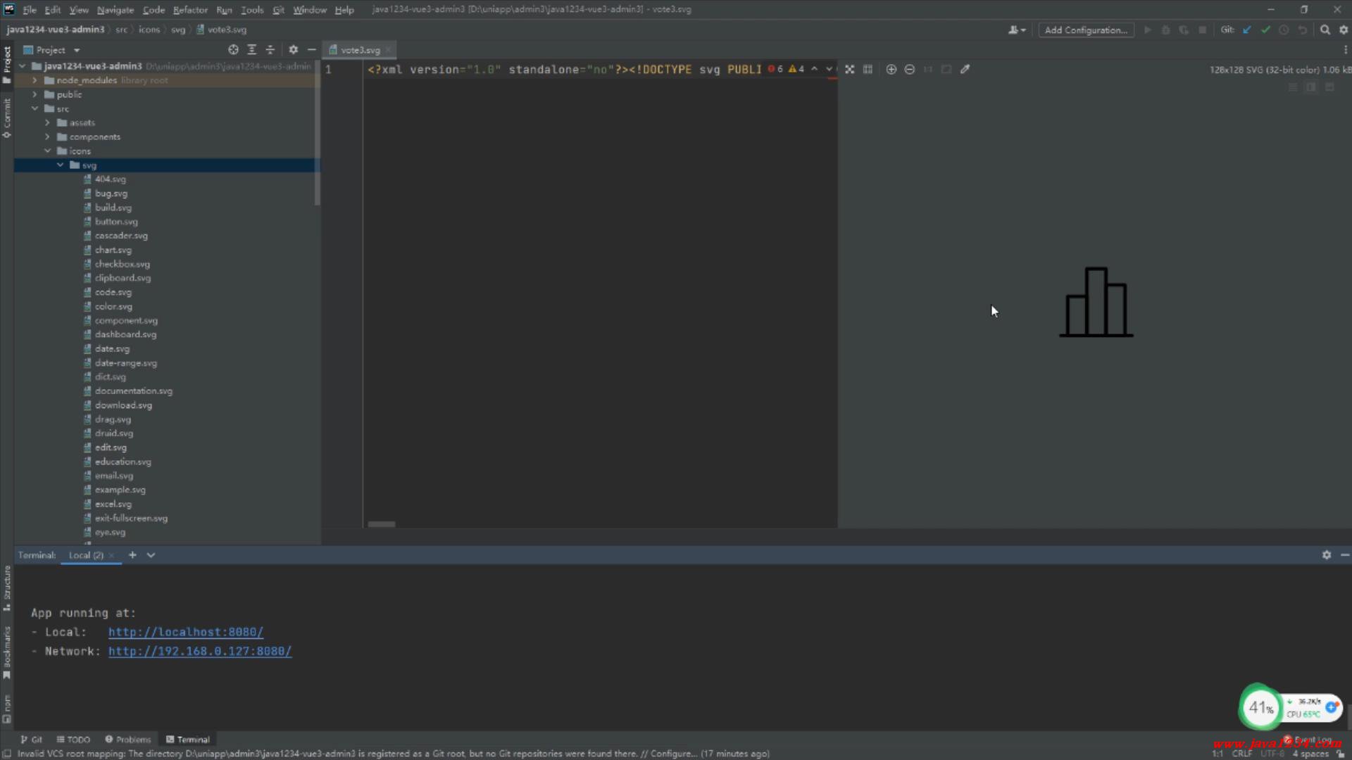Click Git commit checkmark icon
The height and width of the screenshot is (760, 1352).
tap(1265, 30)
